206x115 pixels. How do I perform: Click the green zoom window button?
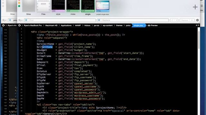(19, 6)
